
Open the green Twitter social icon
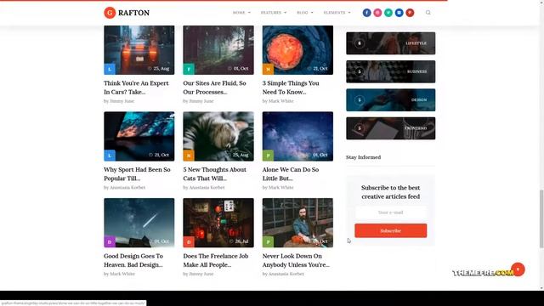pyautogui.click(x=388, y=13)
